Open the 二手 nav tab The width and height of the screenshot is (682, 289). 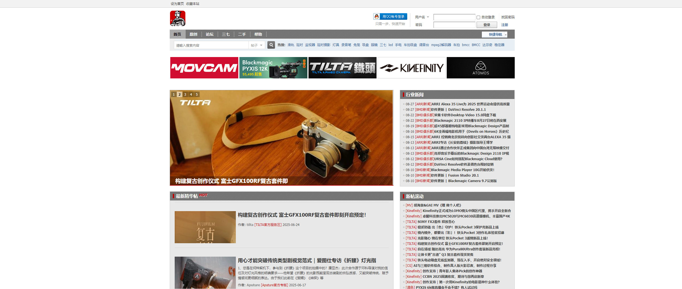(x=242, y=34)
